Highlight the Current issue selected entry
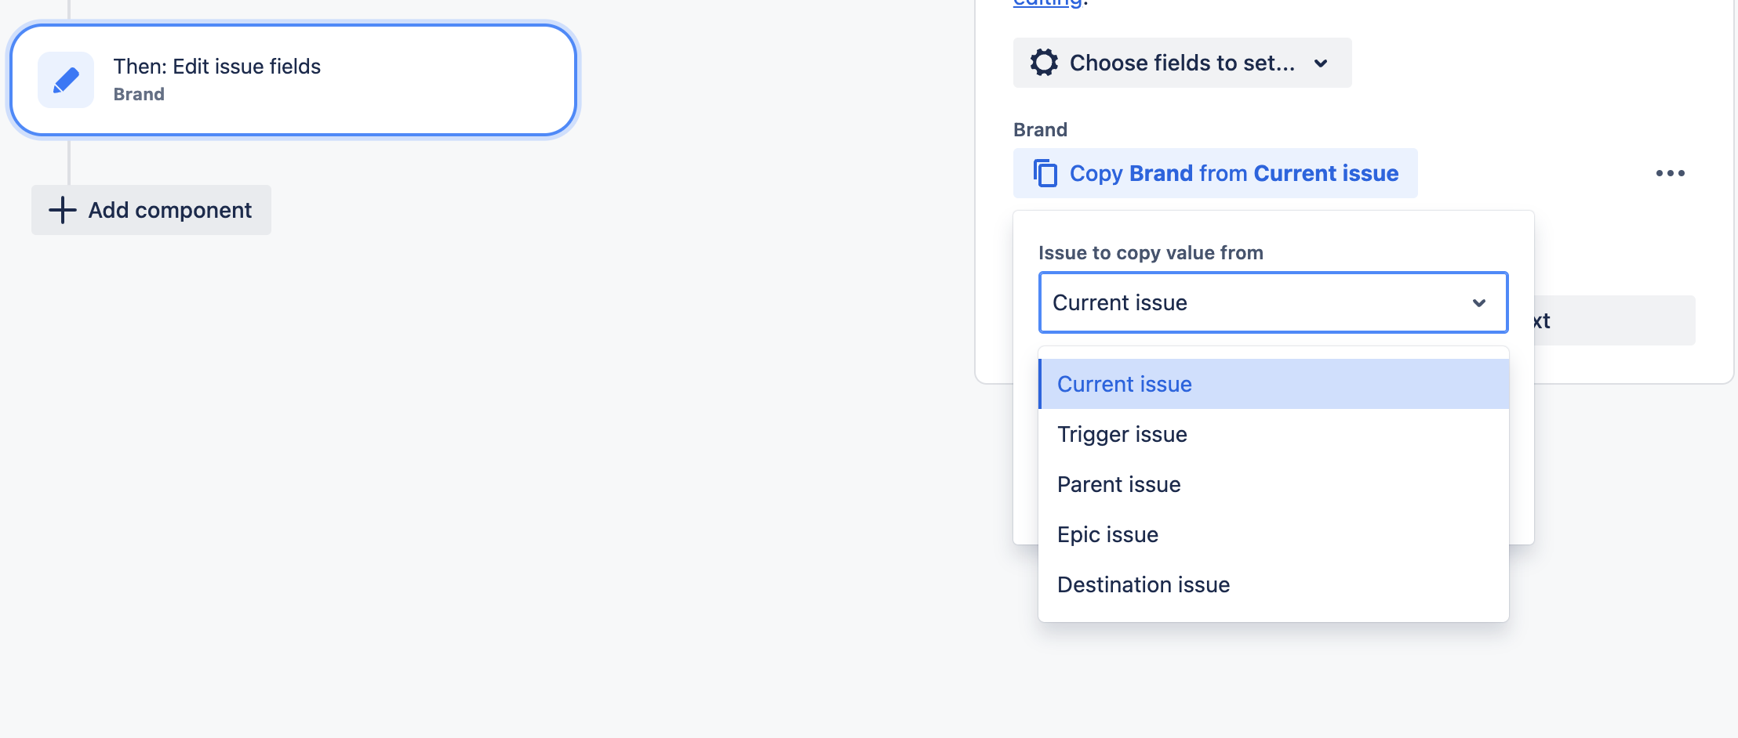This screenshot has height=738, width=1738. point(1124,384)
